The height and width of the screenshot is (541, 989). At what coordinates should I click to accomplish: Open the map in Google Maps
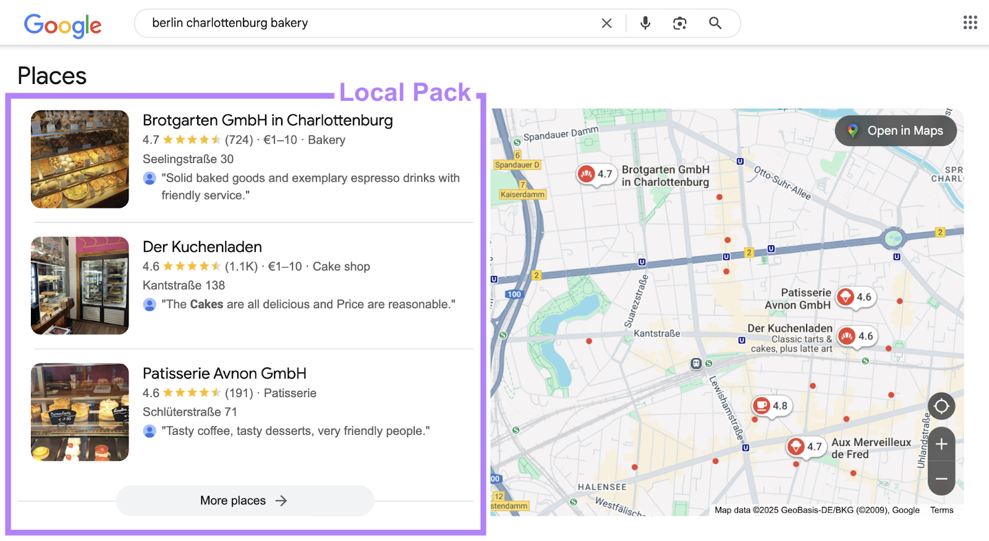click(x=895, y=131)
